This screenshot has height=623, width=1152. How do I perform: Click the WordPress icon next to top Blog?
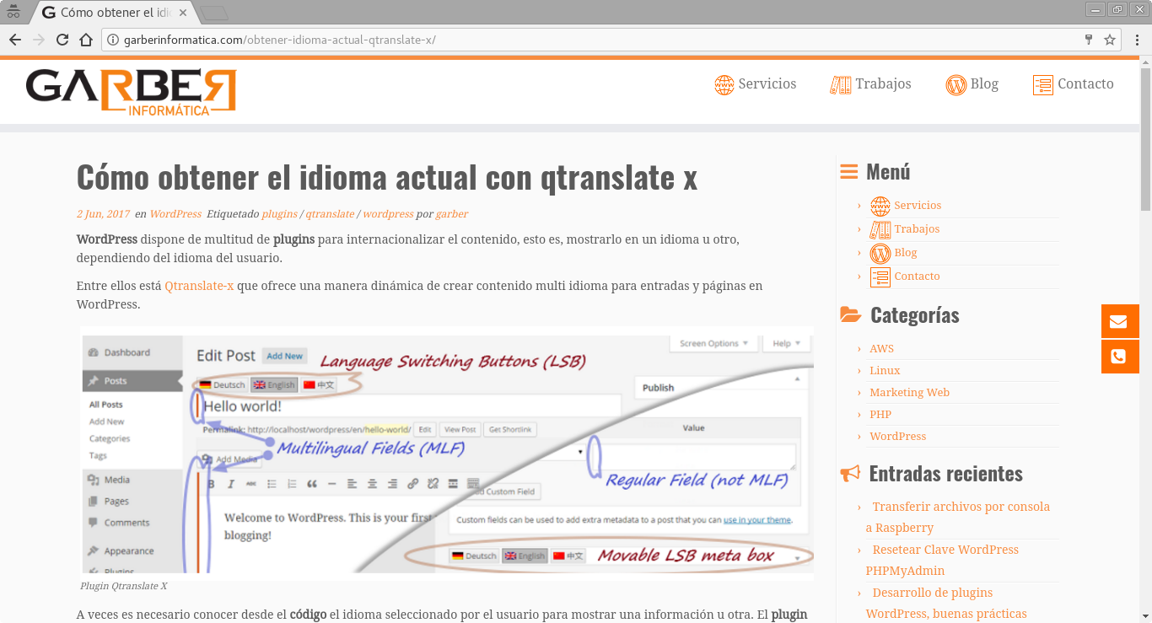[x=956, y=85]
